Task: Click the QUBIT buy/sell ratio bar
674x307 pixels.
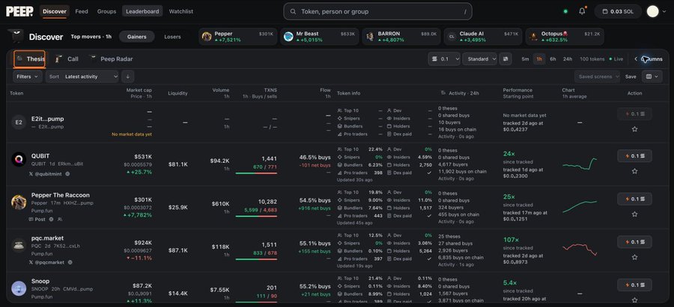Action: click(256, 173)
